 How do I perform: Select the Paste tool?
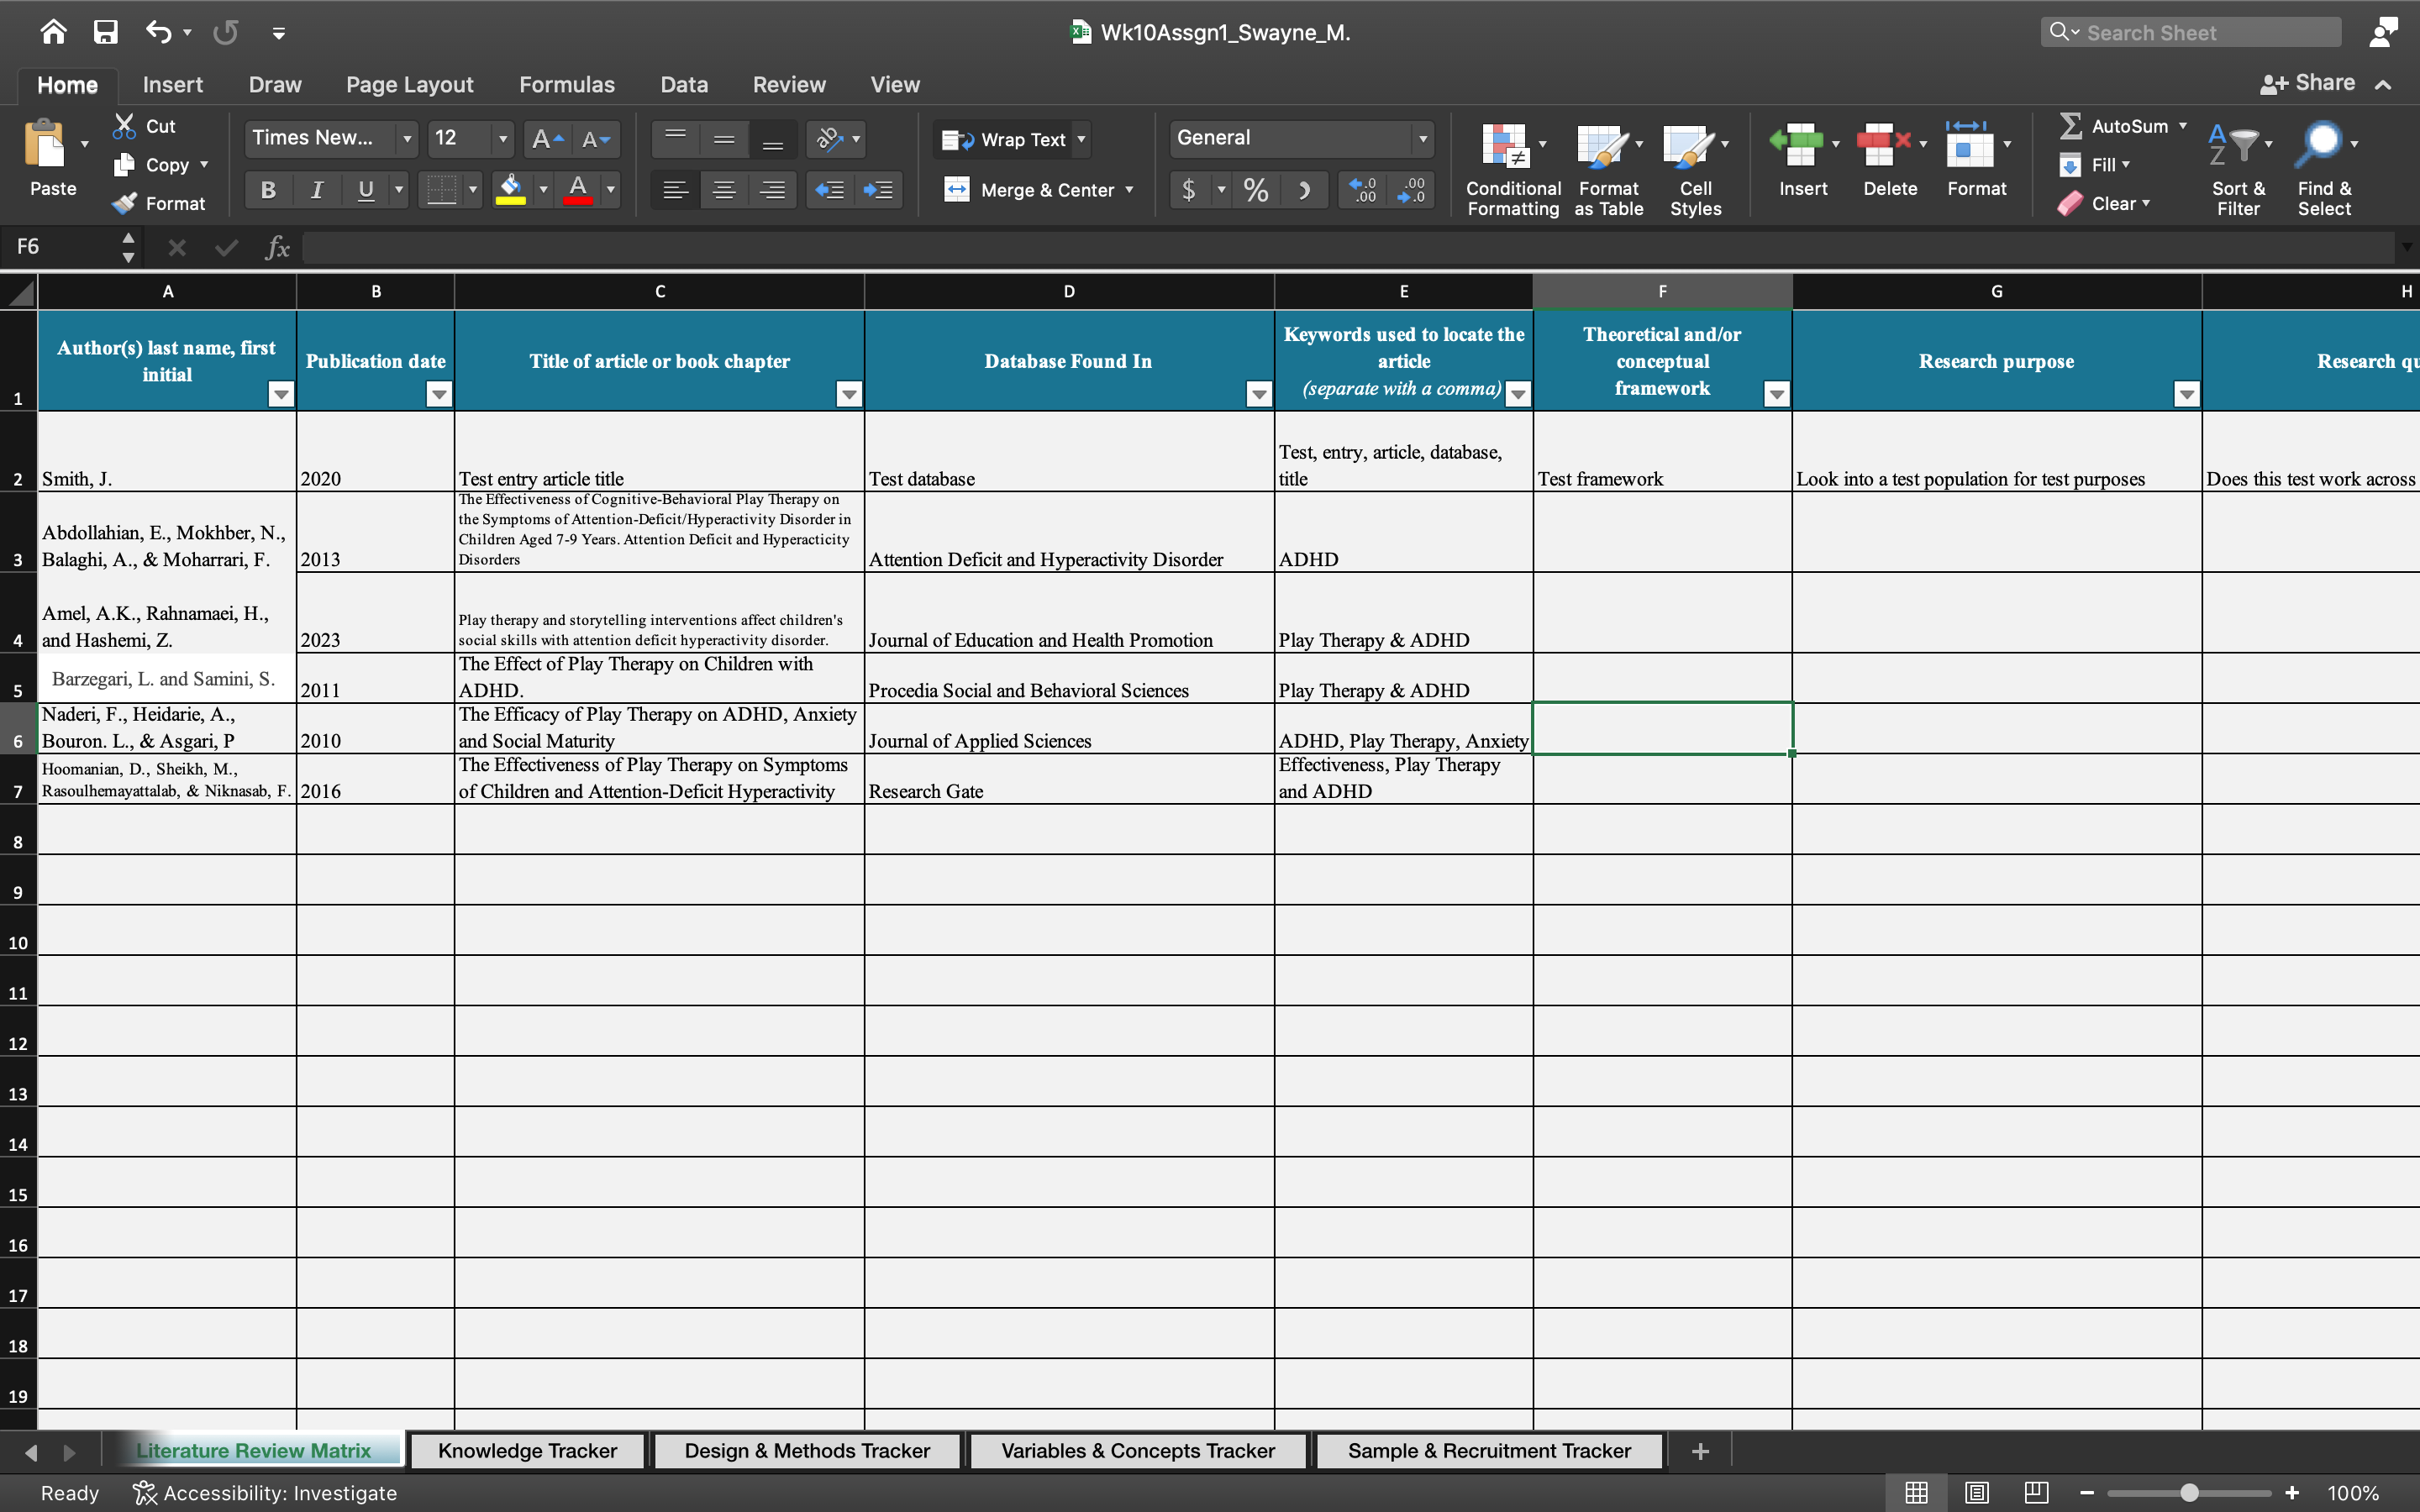click(52, 160)
